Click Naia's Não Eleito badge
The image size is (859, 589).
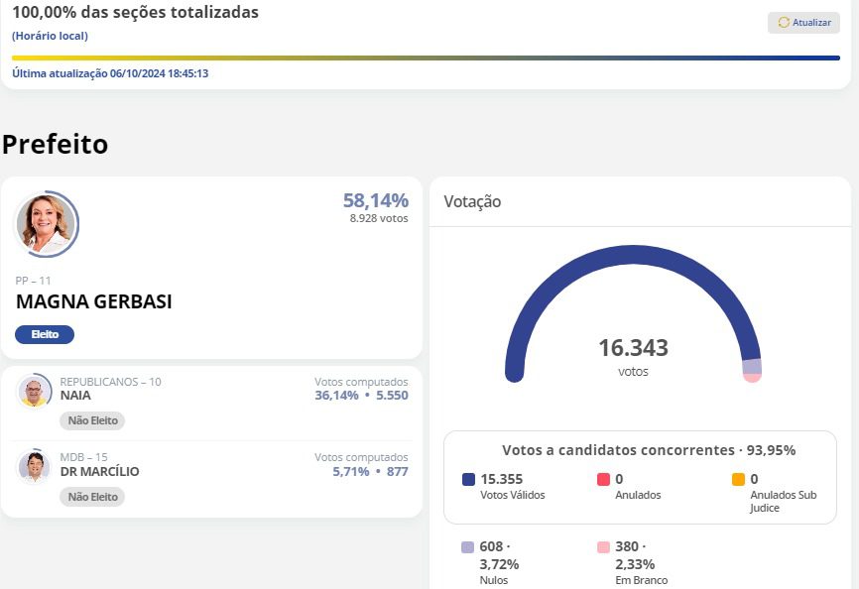pyautogui.click(x=92, y=420)
